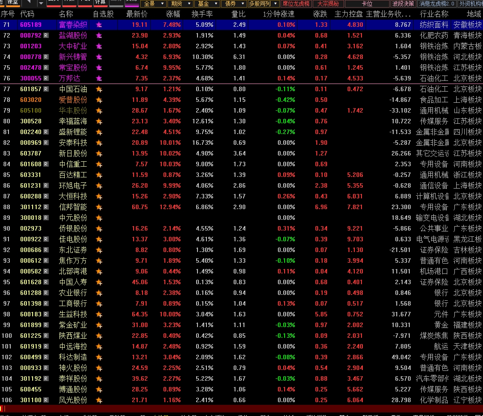This screenshot has height=416, width=483.
Task: Click the 行业名称 column header
Action: [434, 14]
